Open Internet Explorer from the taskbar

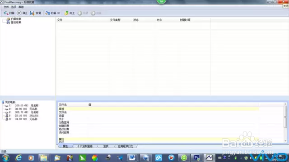coord(19,158)
